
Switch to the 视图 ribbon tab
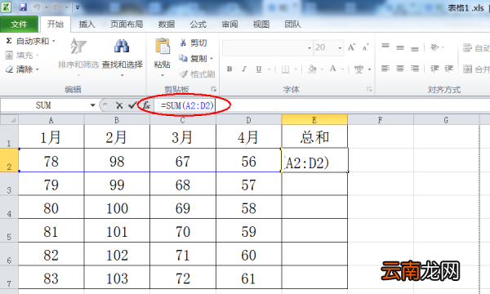(x=261, y=24)
